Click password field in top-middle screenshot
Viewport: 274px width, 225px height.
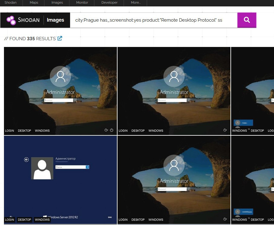172,100
